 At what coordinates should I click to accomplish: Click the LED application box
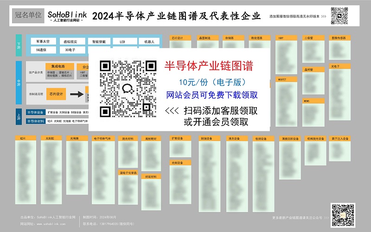(x=125, y=41)
